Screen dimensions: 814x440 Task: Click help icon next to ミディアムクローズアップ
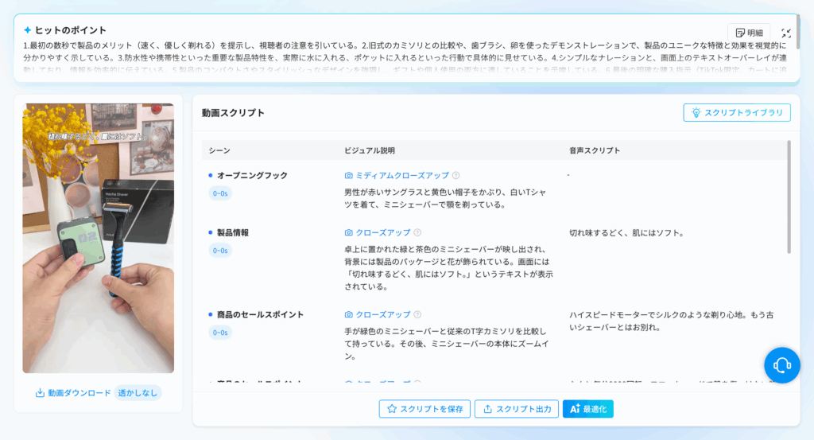455,176
